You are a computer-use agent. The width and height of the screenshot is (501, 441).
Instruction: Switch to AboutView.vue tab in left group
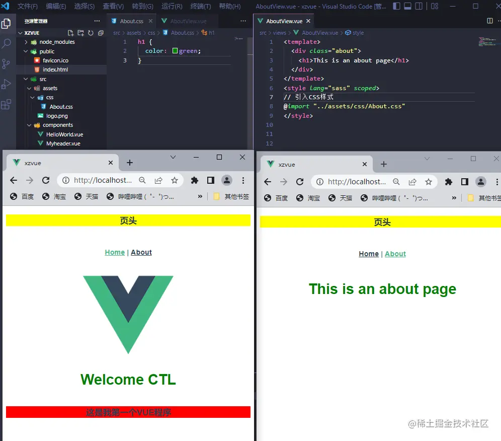[x=188, y=21]
